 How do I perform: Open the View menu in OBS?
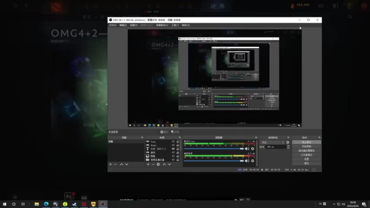click(134, 25)
